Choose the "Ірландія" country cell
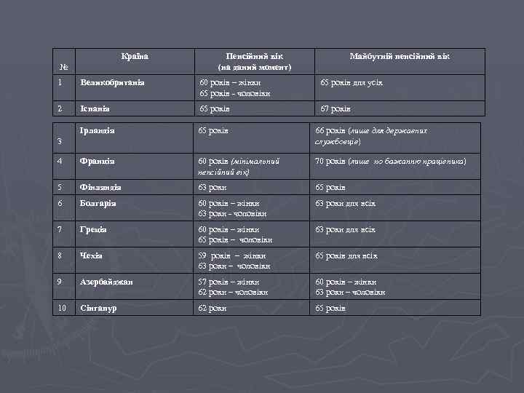The width and height of the screenshot is (524, 393). [98, 130]
